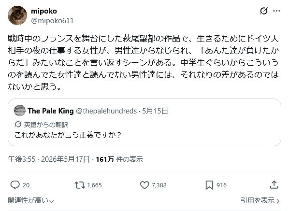Click the 161万 件の表示 view count
The image size is (289, 211).
119,159
